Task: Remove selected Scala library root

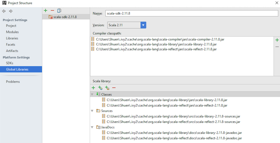Action: click(x=114, y=87)
